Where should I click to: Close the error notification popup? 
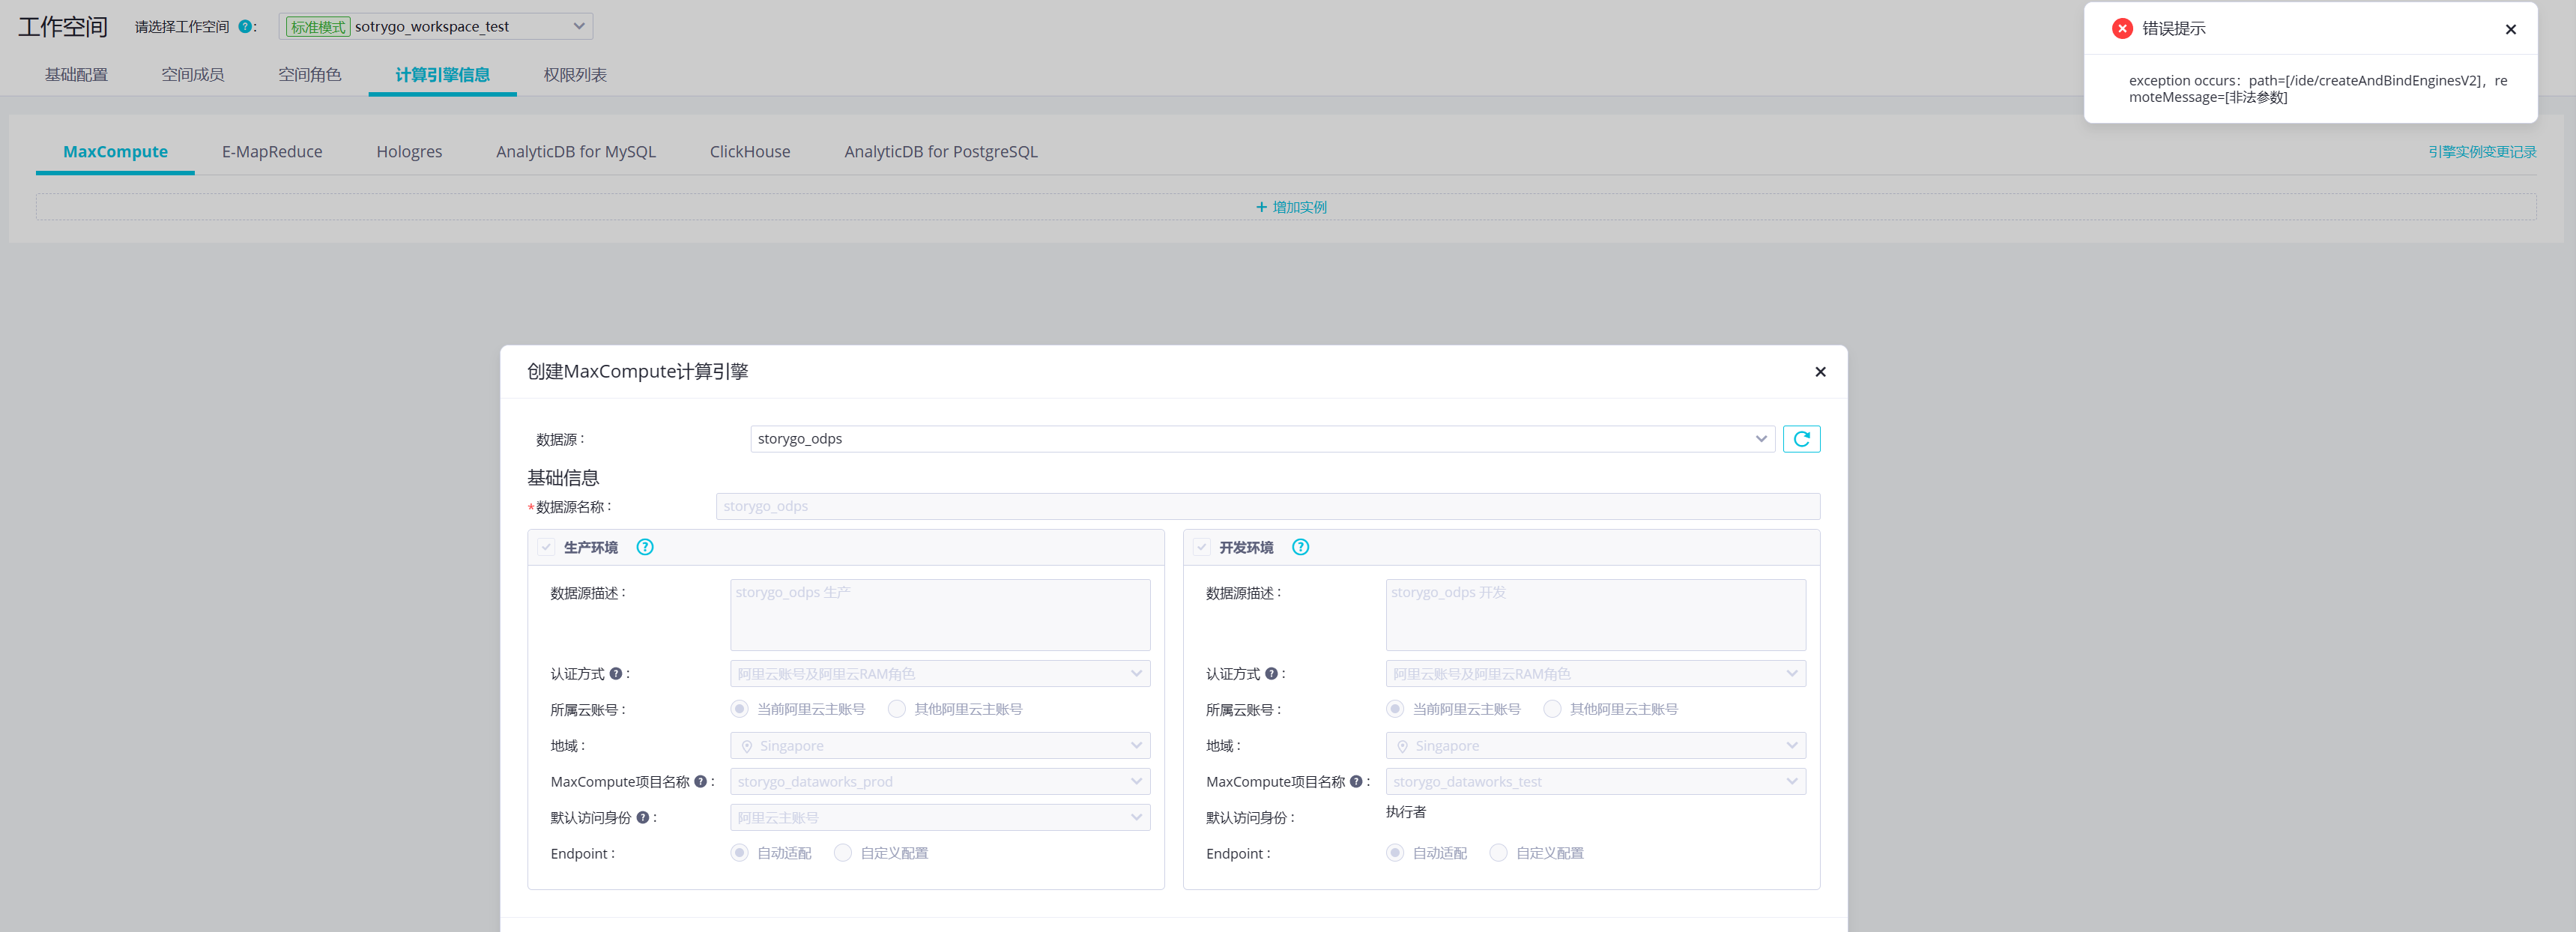coord(2510,29)
